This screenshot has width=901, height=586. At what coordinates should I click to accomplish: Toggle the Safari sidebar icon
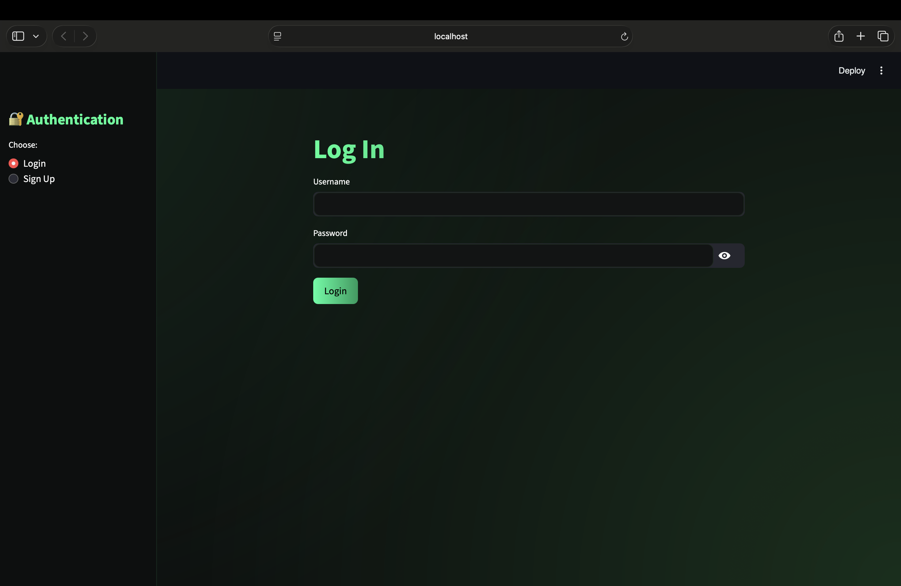pos(18,36)
